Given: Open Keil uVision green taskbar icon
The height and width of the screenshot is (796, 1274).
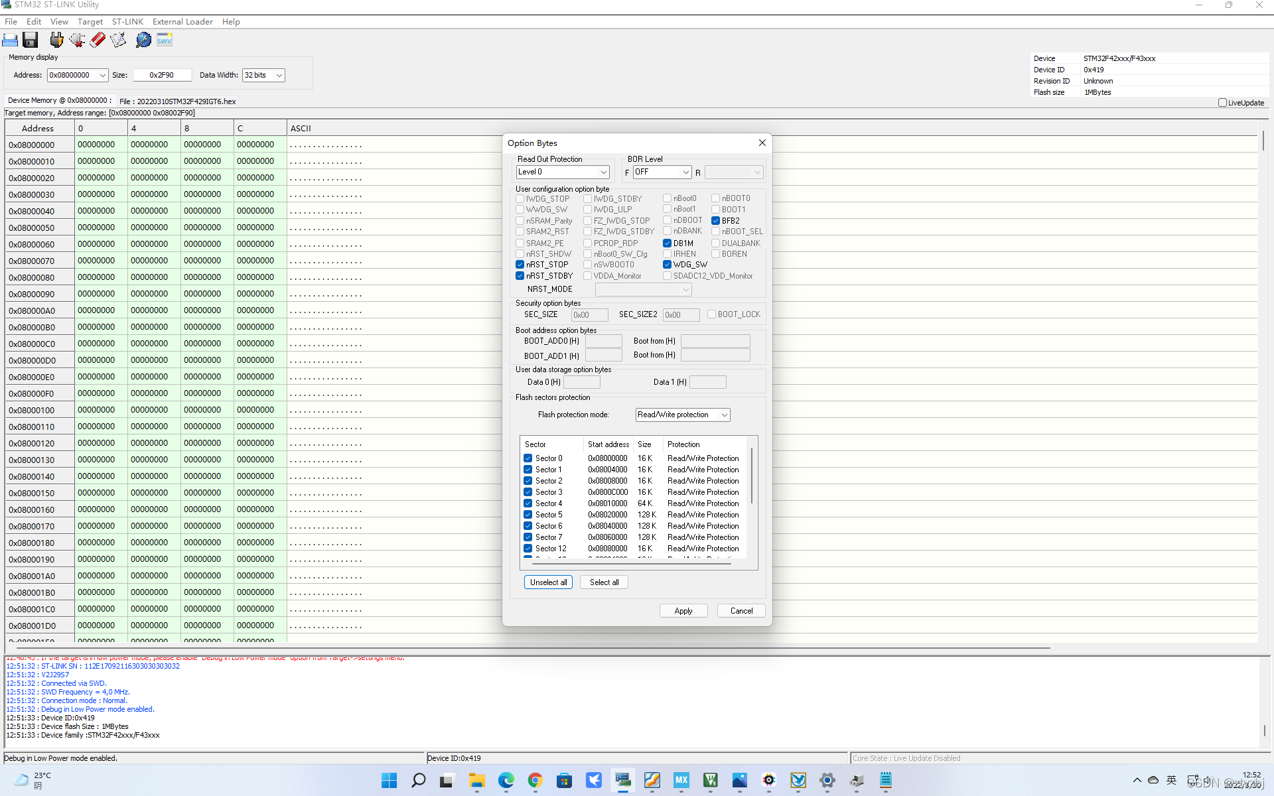Looking at the screenshot, I should (x=710, y=781).
